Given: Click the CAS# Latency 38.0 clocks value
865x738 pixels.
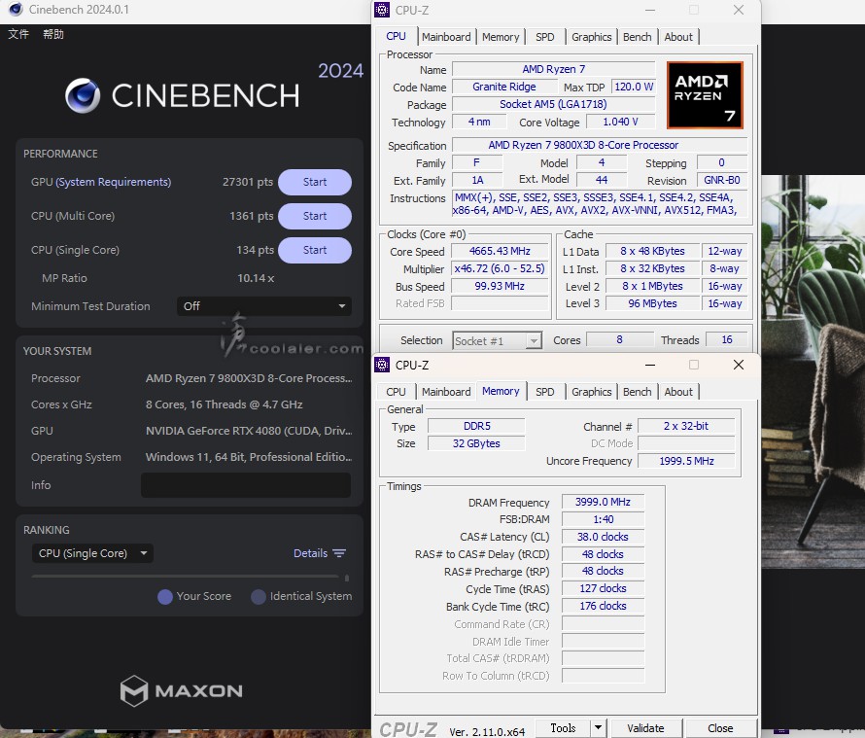Looking at the screenshot, I should 603,537.
